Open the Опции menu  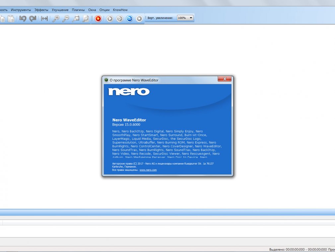coord(104,10)
